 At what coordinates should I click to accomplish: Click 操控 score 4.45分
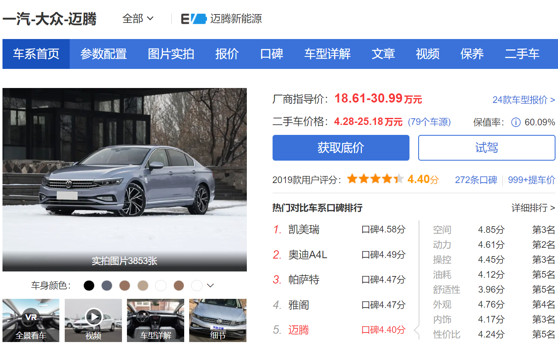click(x=491, y=260)
